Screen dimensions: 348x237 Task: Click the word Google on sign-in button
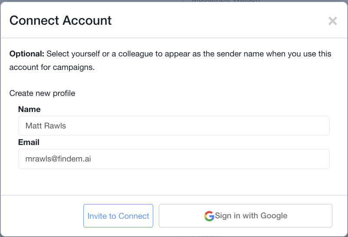pyautogui.click(x=274, y=216)
